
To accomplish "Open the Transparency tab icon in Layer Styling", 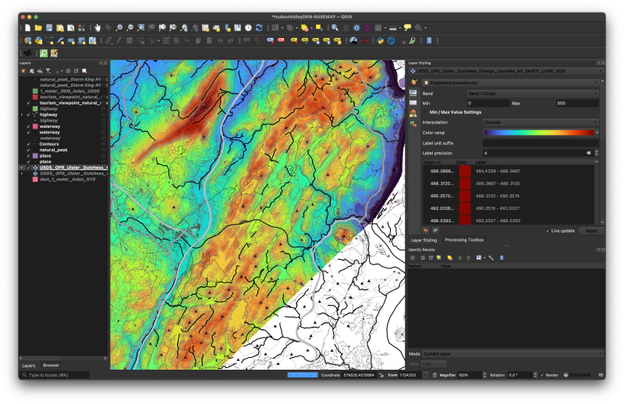I will [413, 92].
